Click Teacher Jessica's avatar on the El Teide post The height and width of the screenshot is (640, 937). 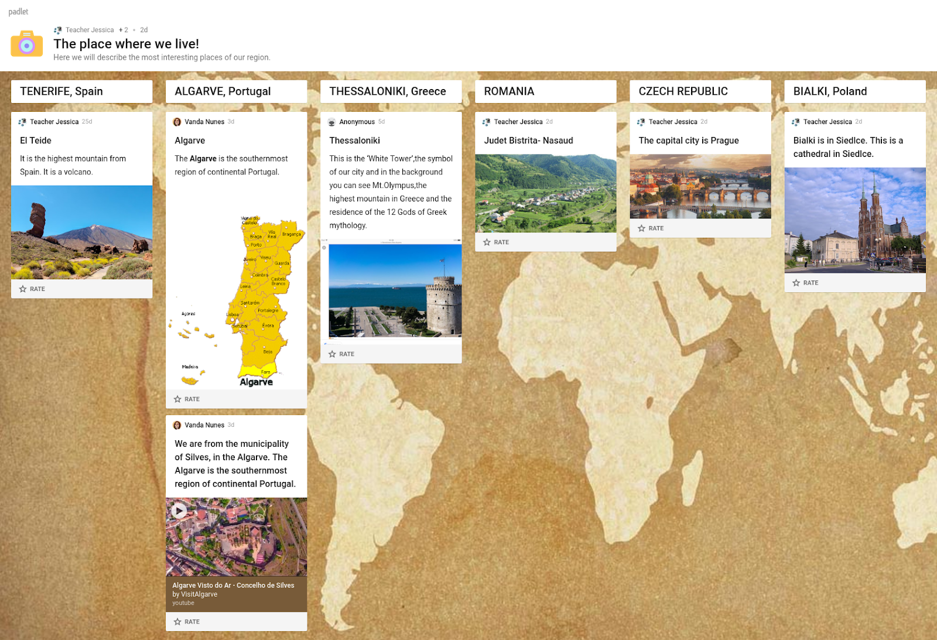[x=23, y=122]
